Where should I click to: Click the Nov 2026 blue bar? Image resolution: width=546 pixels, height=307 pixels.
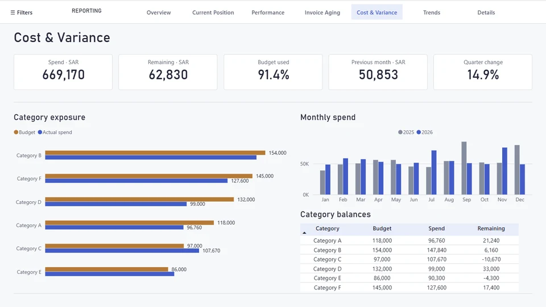tap(504, 171)
